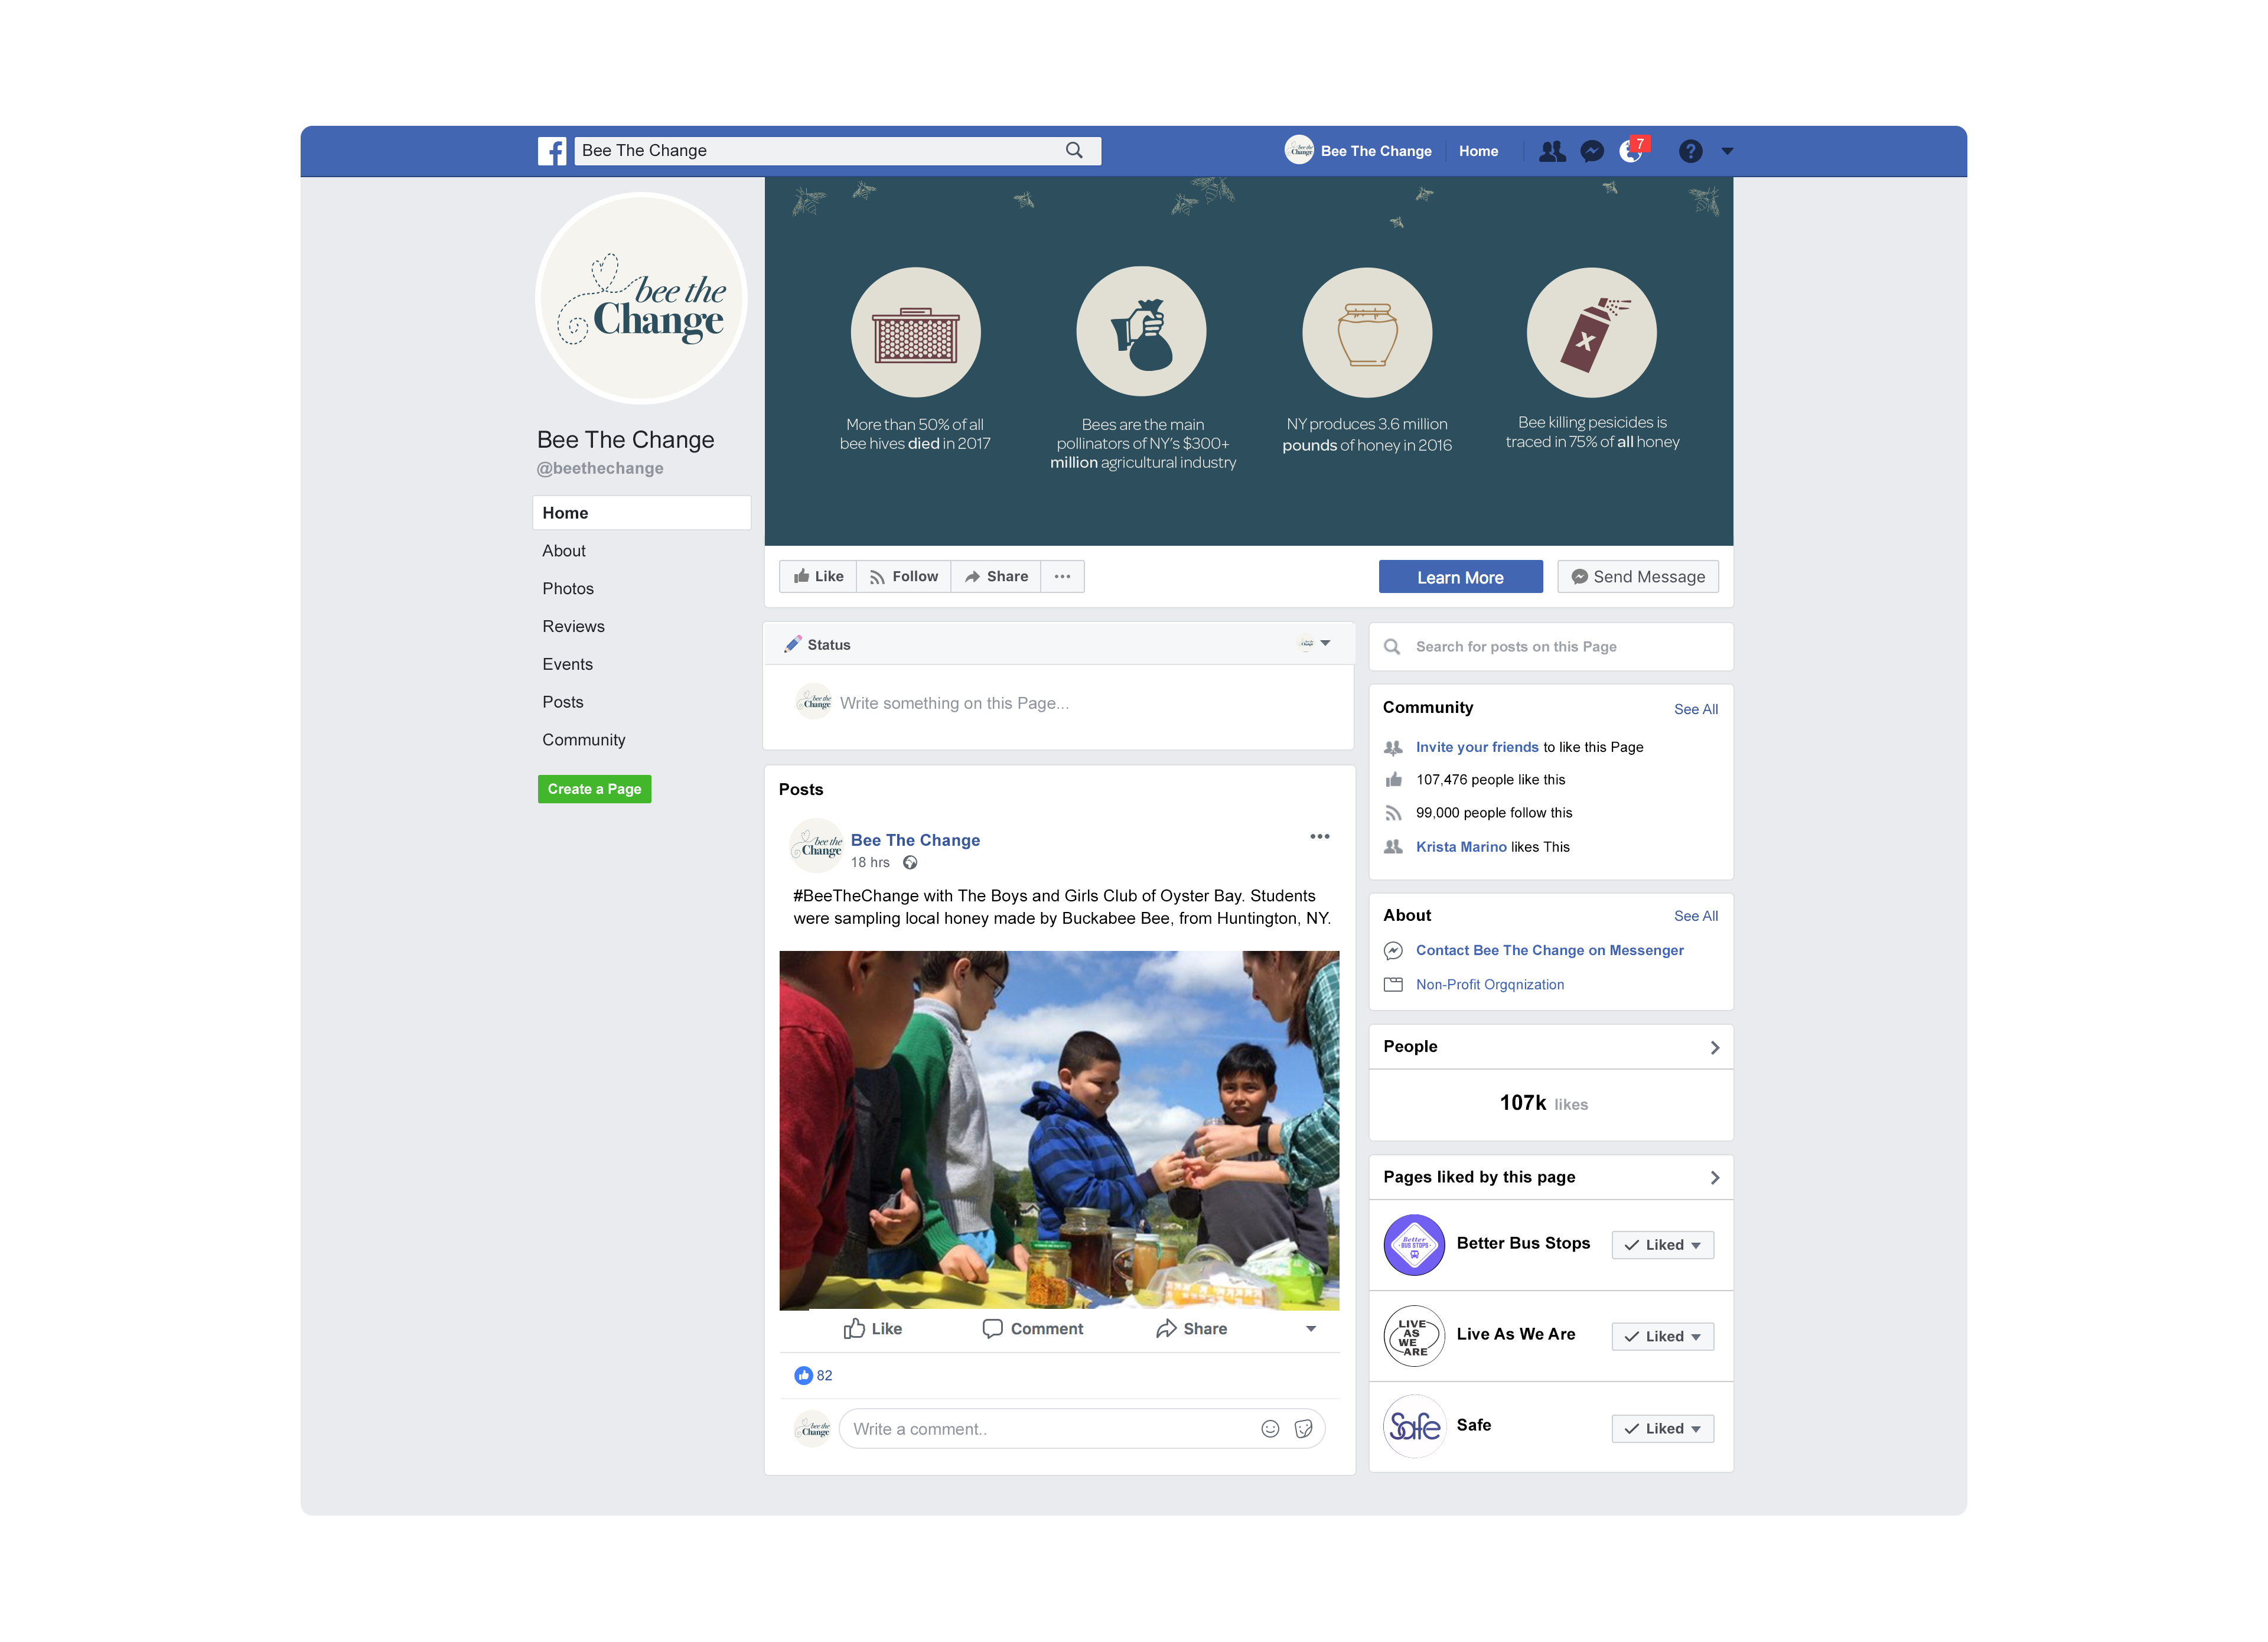The image size is (2268, 1642).
Task: Click the Learn More button
Action: pos(1460,577)
